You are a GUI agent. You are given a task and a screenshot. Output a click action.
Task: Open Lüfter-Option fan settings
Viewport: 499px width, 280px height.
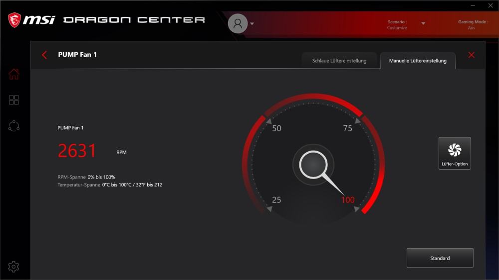(x=455, y=153)
